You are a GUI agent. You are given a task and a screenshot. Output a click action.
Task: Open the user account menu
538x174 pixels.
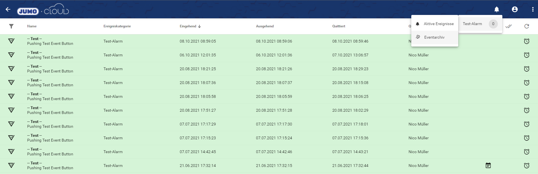[515, 9]
